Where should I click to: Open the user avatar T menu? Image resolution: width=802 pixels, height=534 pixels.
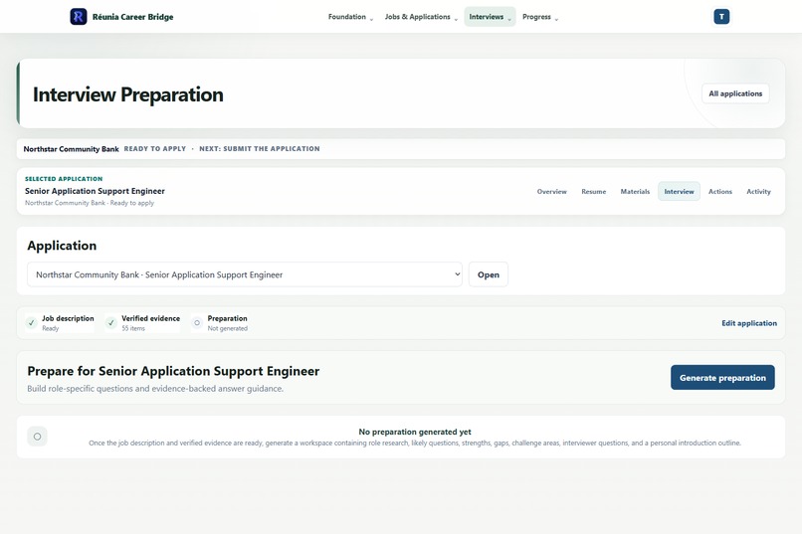[721, 16]
